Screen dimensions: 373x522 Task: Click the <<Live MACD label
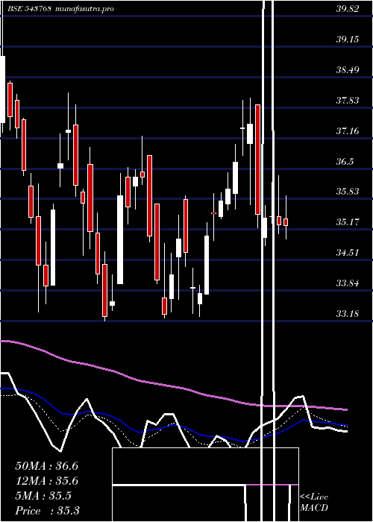click(x=314, y=503)
